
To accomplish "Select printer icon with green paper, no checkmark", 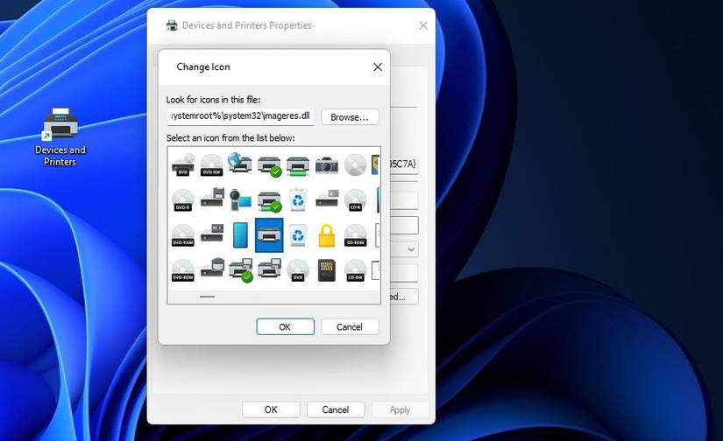I will (298, 165).
